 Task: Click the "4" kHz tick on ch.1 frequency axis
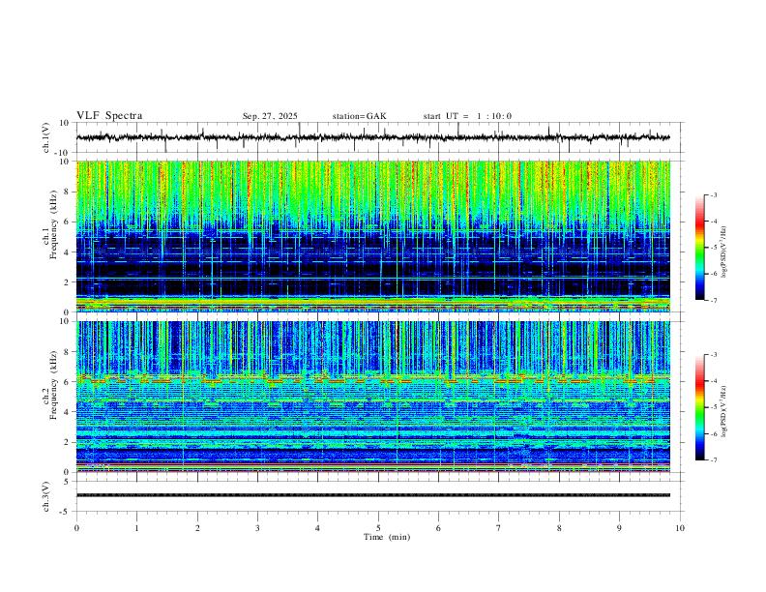click(x=67, y=252)
